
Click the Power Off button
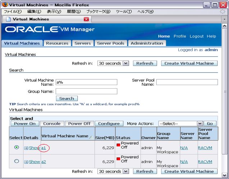coord(79,124)
